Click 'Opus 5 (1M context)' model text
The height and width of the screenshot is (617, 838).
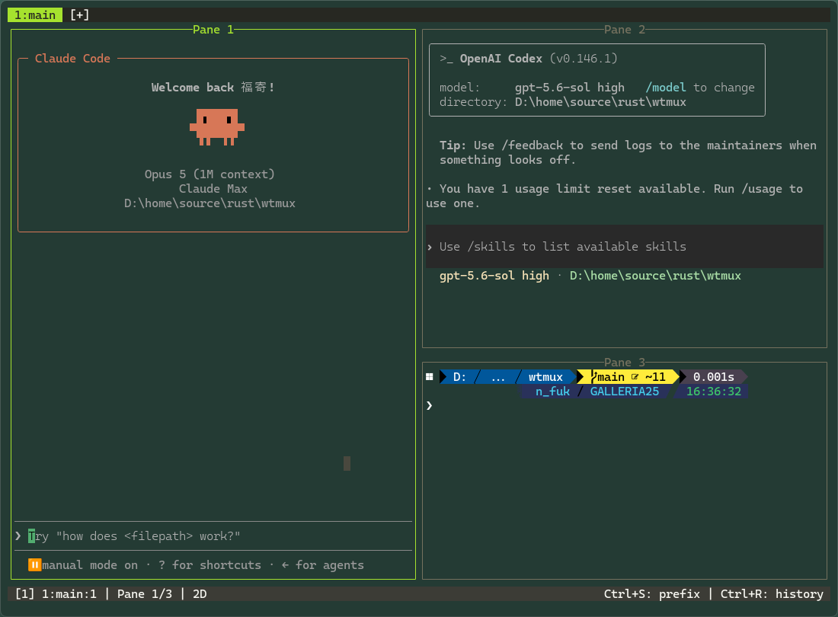(x=209, y=174)
